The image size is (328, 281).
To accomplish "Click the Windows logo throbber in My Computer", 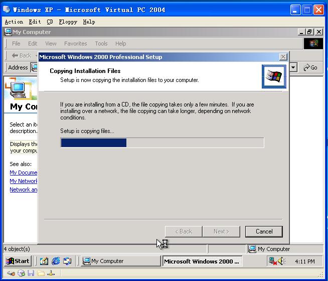I will (x=313, y=43).
